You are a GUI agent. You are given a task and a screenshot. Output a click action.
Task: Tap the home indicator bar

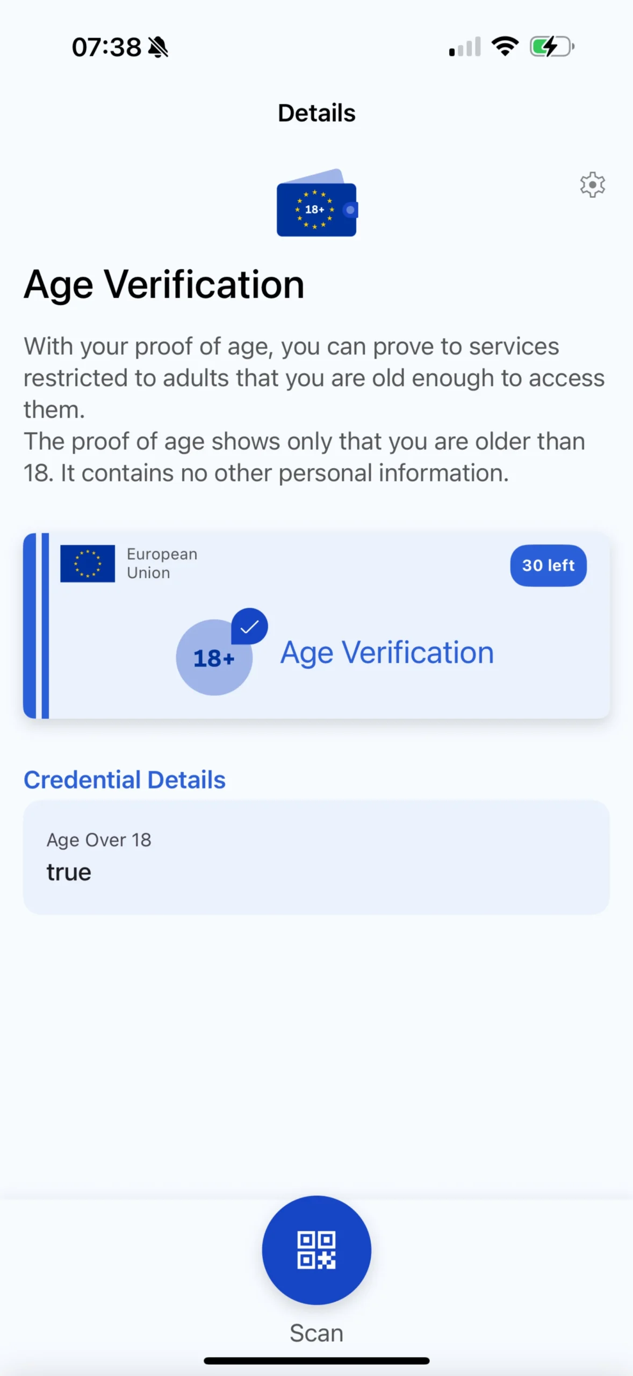(x=316, y=1360)
